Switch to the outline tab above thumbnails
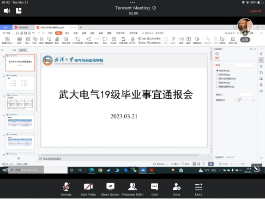265x199 pixels. point(14,50)
